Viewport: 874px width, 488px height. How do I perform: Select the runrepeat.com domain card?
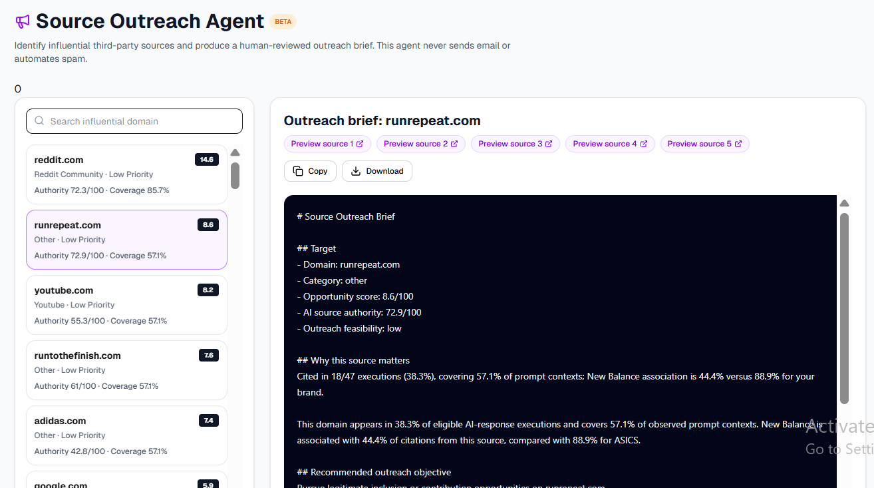pyautogui.click(x=126, y=240)
